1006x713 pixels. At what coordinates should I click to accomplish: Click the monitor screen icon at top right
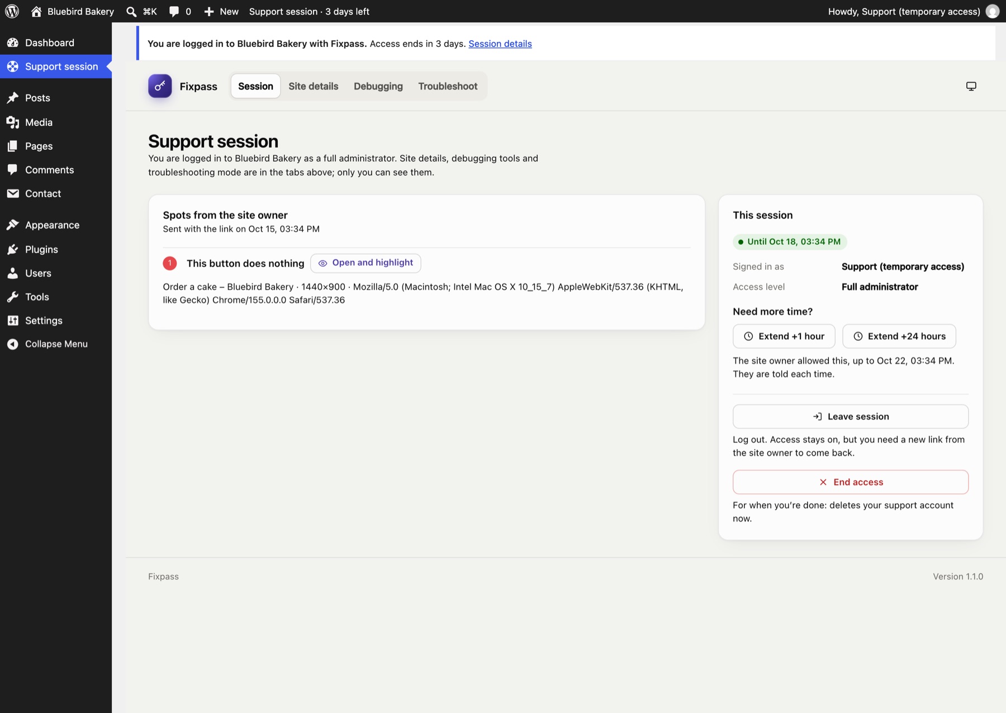[x=971, y=86]
